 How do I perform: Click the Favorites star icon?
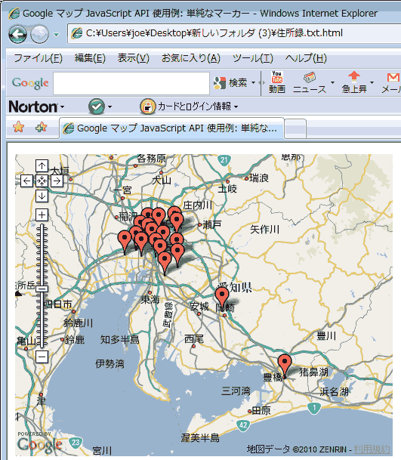[x=18, y=127]
